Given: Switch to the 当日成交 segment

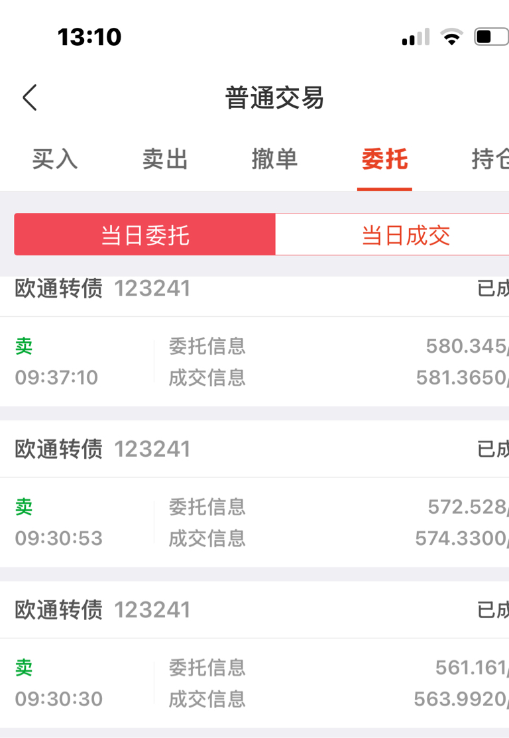Looking at the screenshot, I should pyautogui.click(x=392, y=234).
